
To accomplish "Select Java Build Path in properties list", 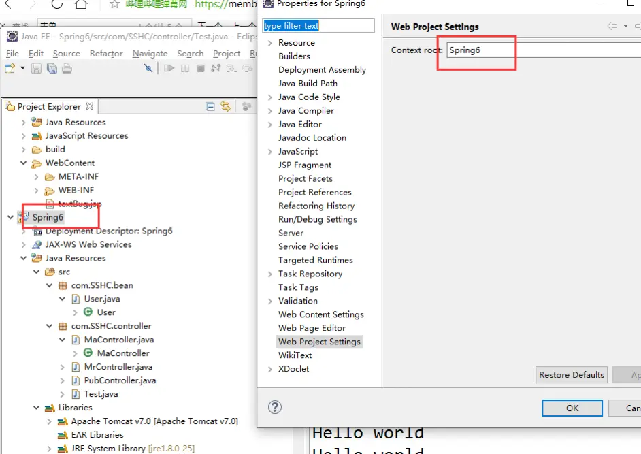I will click(x=308, y=83).
